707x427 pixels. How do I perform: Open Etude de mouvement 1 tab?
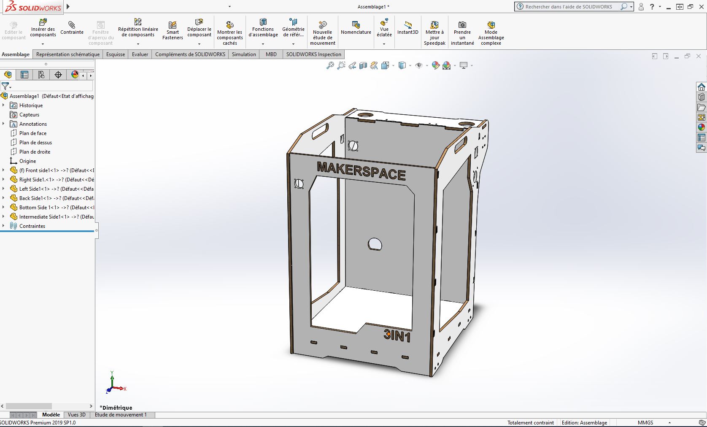click(121, 415)
